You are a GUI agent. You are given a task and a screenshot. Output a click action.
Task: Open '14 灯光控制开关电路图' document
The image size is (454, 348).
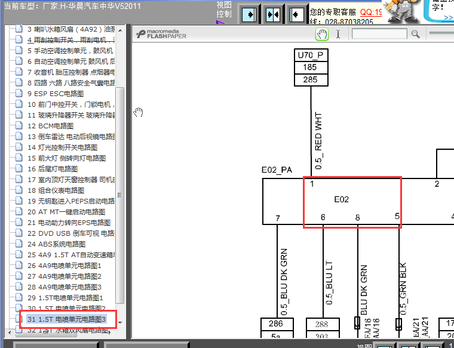pyautogui.click(x=62, y=147)
